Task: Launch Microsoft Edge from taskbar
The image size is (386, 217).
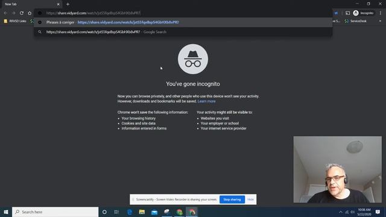Action: (x=130, y=212)
